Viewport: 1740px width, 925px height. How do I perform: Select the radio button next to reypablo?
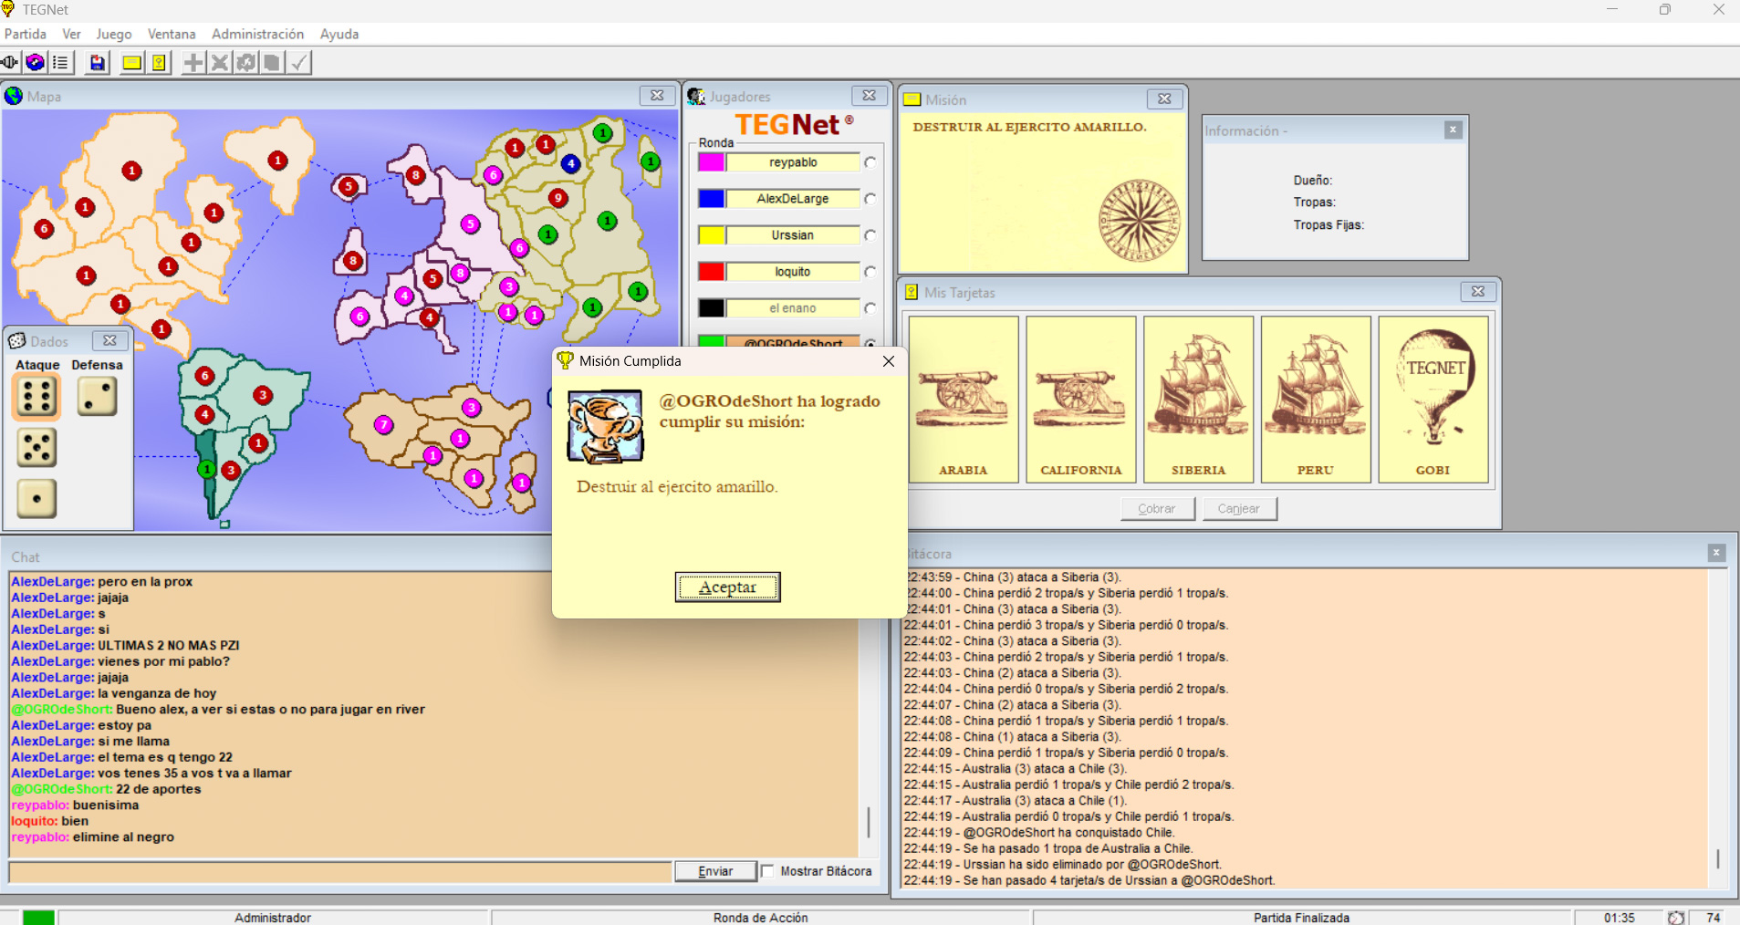870,162
